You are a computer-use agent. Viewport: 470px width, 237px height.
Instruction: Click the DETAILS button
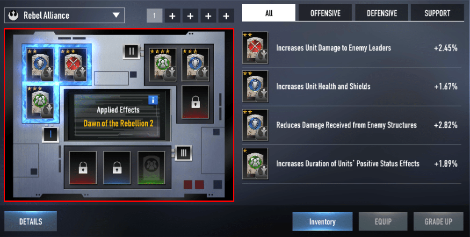(x=30, y=222)
